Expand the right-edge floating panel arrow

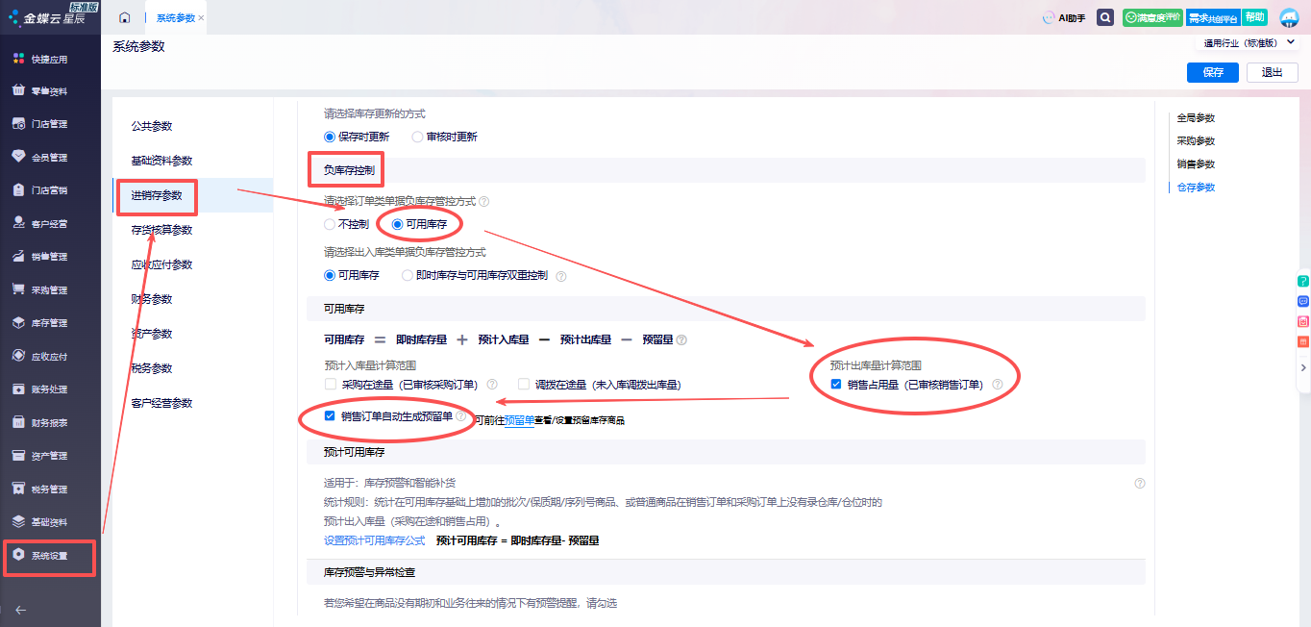tap(1303, 367)
